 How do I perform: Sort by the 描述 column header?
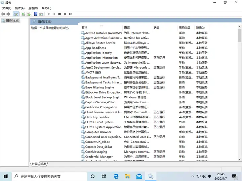click(138, 27)
